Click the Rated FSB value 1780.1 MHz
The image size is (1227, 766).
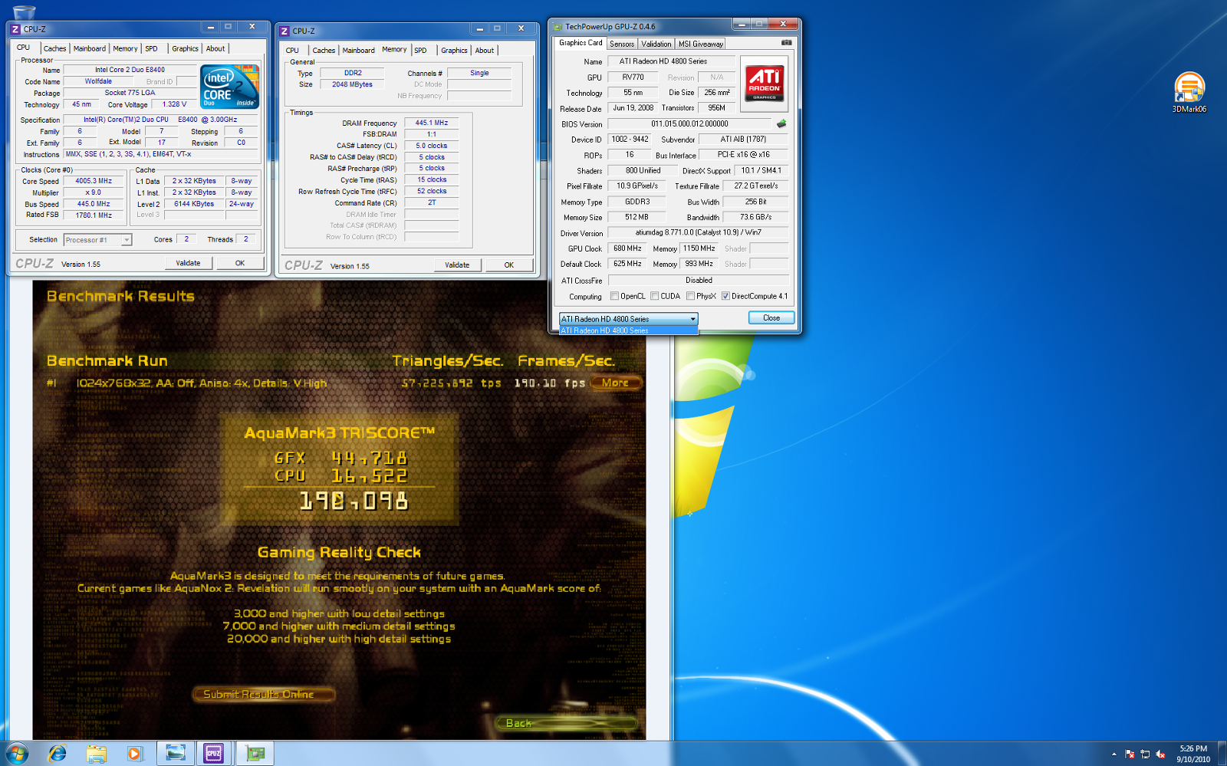coord(94,215)
